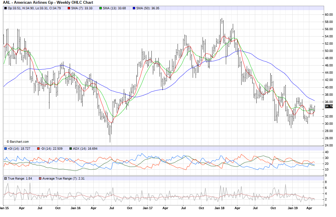
Task: Click the 'Jan 19' date axis label
Action: (x=293, y=208)
